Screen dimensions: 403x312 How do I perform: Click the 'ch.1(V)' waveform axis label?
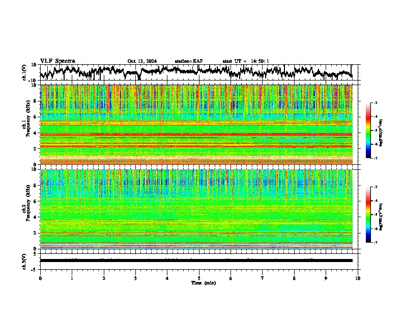point(24,72)
